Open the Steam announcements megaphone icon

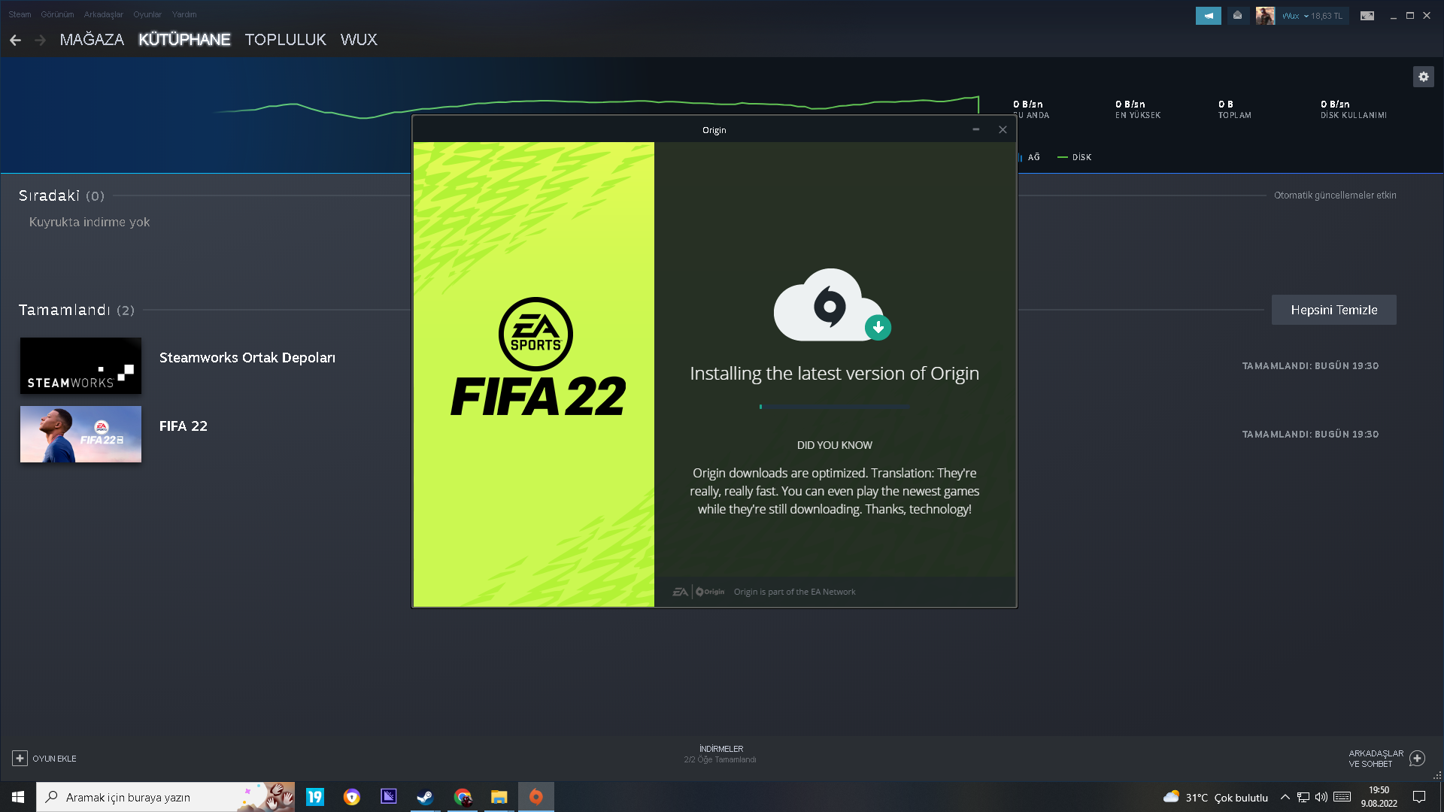1208,16
